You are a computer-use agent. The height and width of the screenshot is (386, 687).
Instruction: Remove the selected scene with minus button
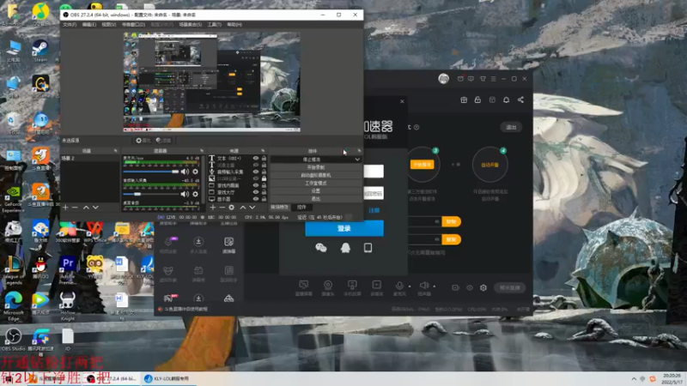point(75,208)
